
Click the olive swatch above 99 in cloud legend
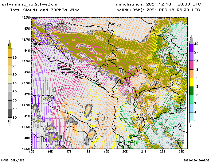click(x=10, y=45)
